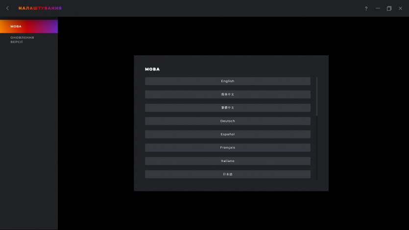Change language to Italiano
The width and height of the screenshot is (409, 230).
(227, 161)
